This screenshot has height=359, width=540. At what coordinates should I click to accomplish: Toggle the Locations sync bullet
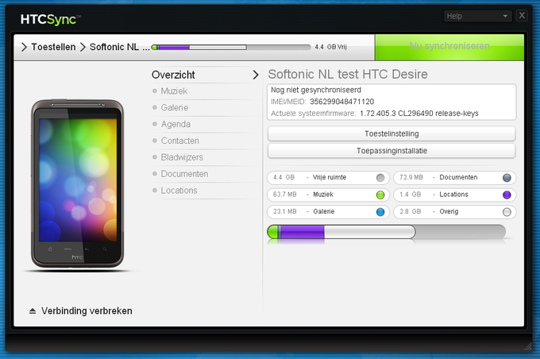click(x=155, y=190)
